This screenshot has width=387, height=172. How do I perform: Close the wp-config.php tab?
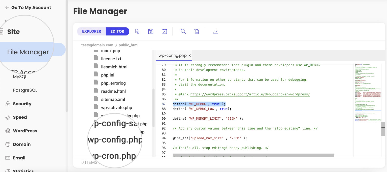click(x=190, y=56)
